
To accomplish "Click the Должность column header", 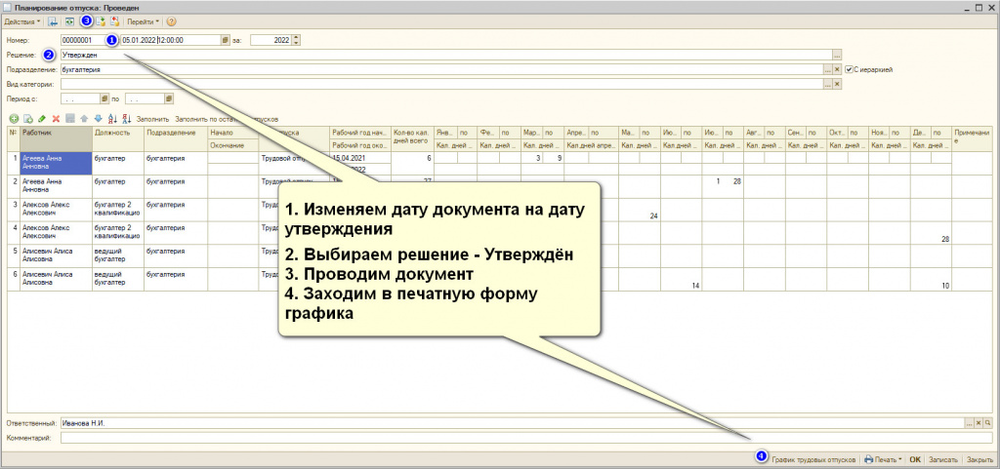I will (x=118, y=138).
